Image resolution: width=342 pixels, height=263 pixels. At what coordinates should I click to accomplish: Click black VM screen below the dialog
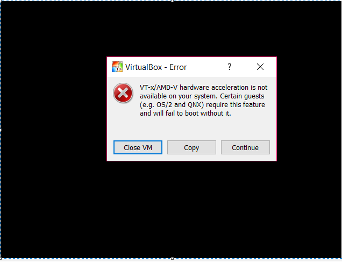point(191,209)
